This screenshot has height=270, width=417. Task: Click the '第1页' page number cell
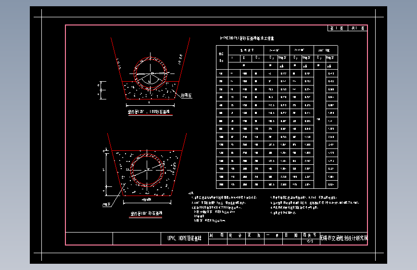(x=337, y=28)
